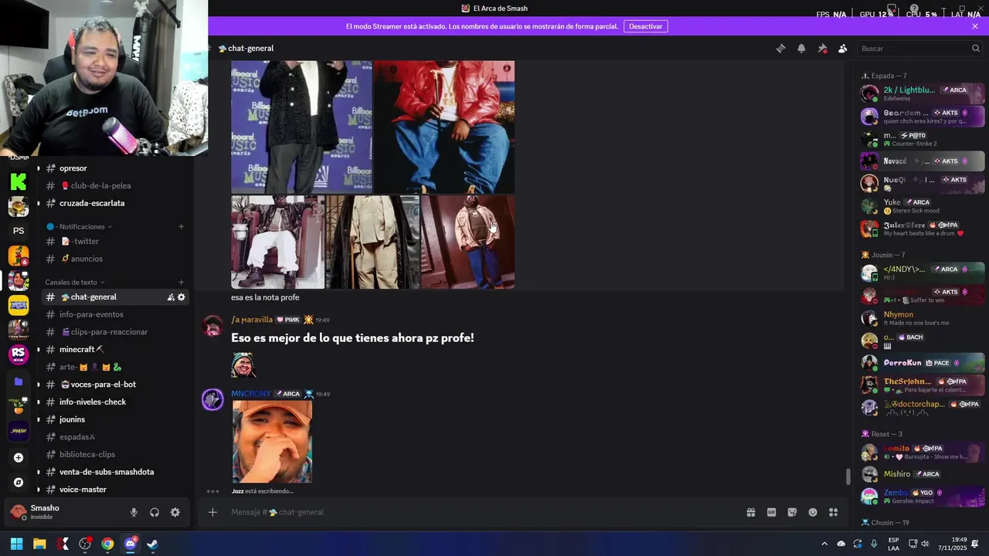The image size is (989, 556).
Task: Open the voice-master channel
Action: (x=114, y=489)
